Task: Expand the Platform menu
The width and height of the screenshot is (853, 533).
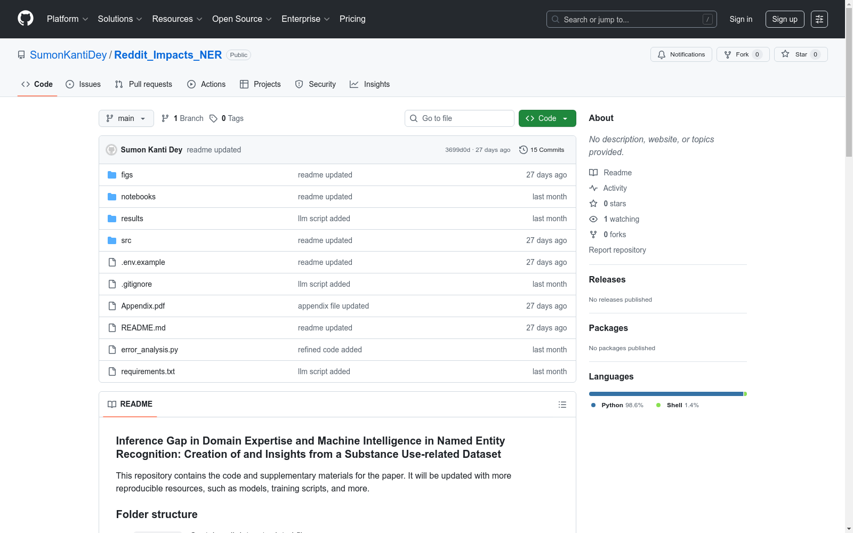Action: tap(68, 19)
